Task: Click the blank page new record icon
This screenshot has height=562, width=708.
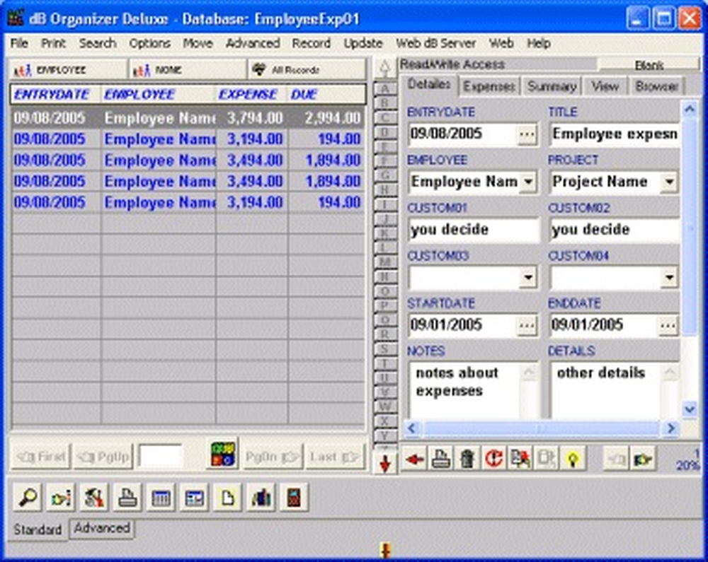Action: click(228, 497)
